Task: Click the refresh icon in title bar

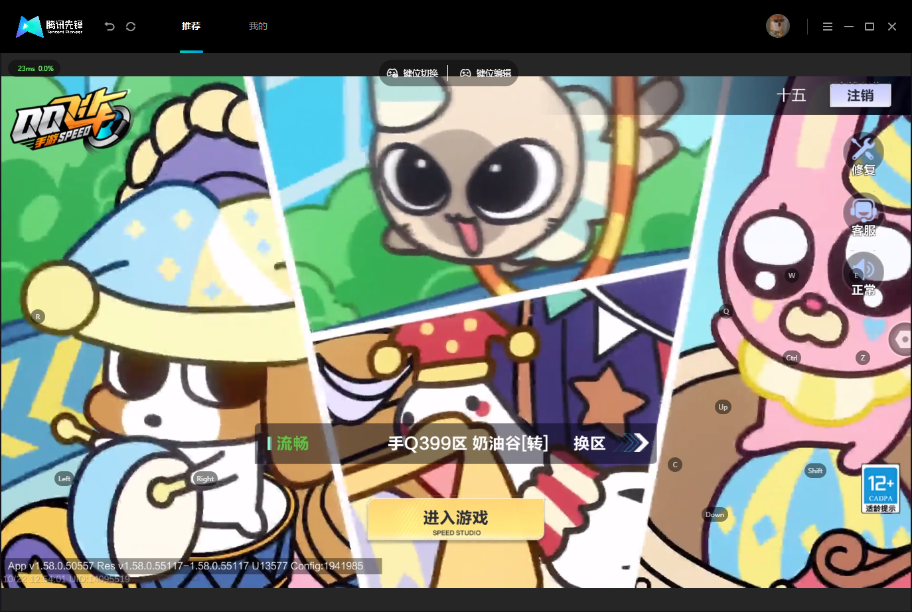Action: (x=131, y=27)
